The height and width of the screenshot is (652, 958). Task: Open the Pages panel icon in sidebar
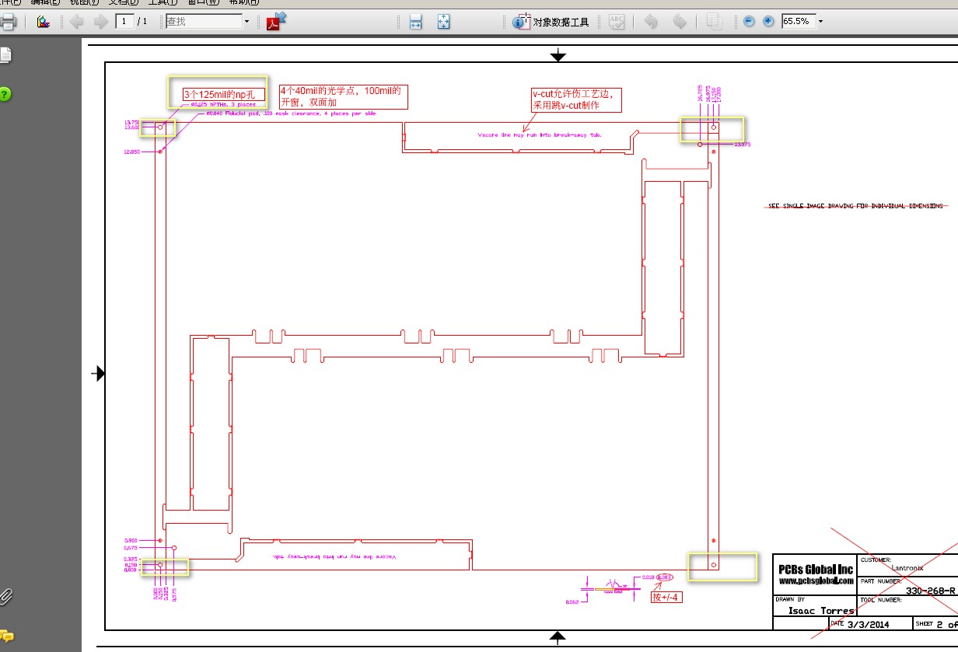tap(5, 55)
